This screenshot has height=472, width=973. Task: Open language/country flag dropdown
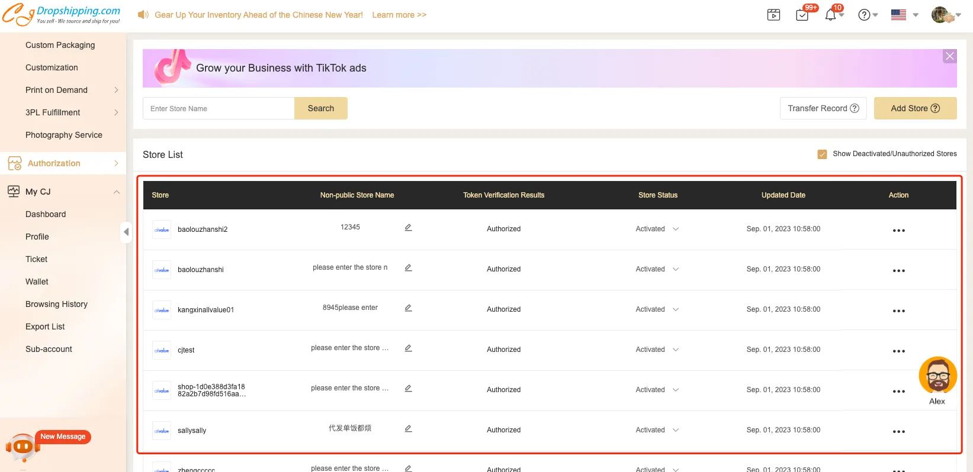904,15
